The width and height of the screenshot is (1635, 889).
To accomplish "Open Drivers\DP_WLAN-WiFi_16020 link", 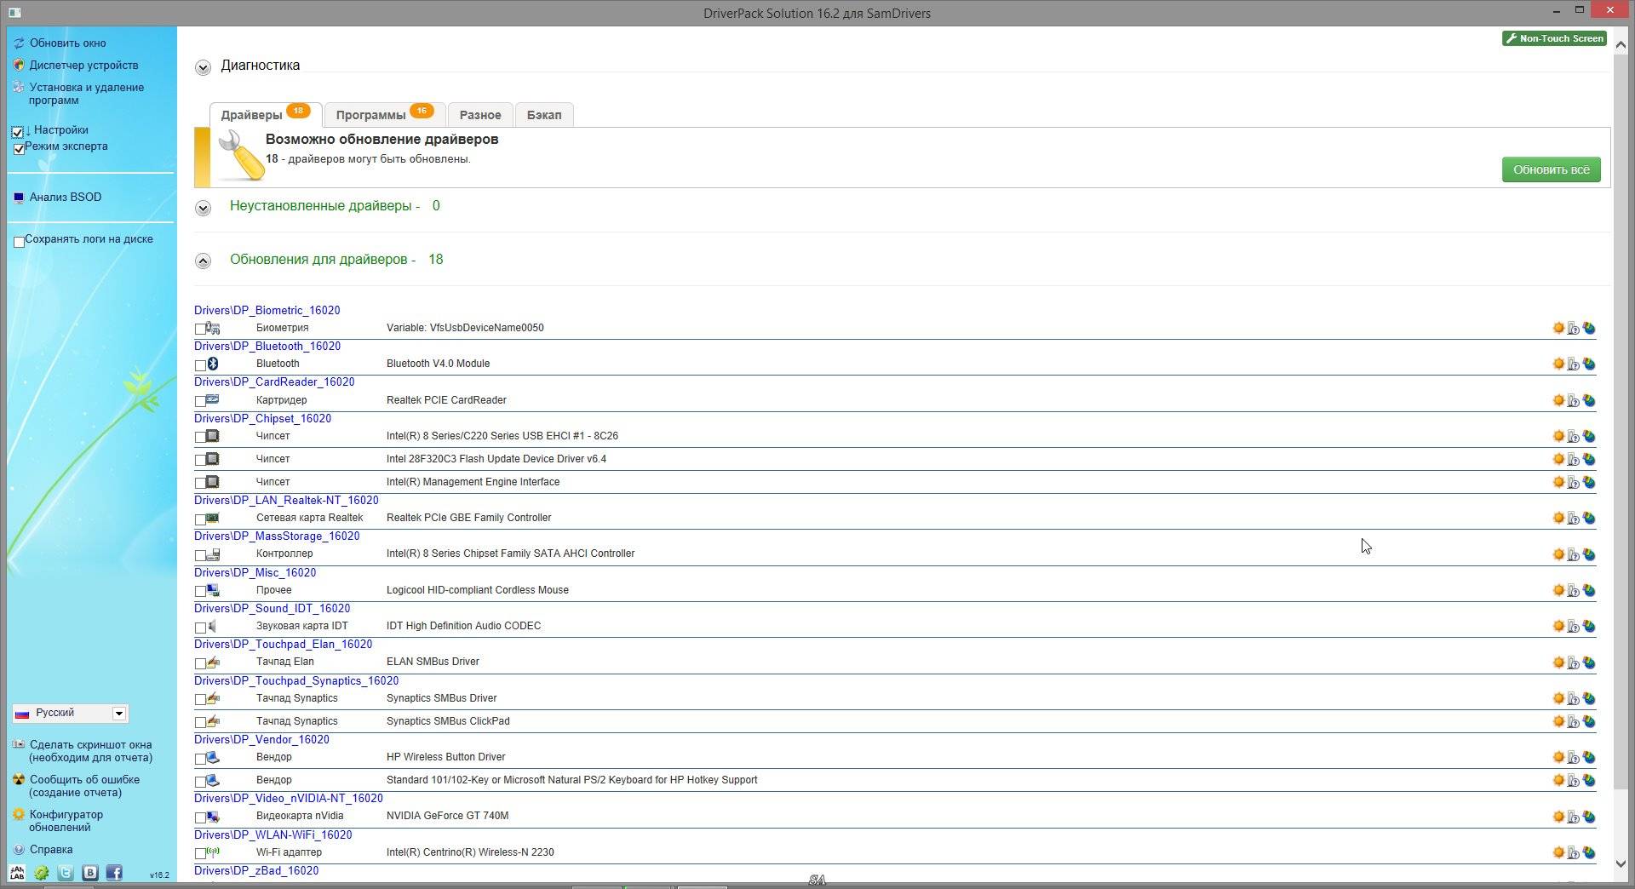I will [272, 835].
